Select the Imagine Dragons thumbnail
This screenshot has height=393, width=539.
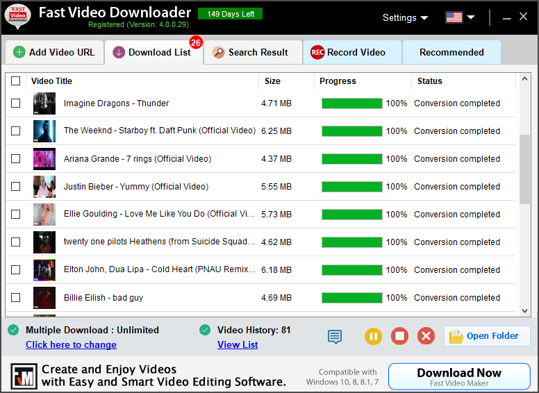(x=44, y=103)
